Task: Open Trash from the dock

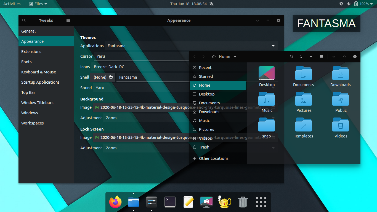Action: (243, 202)
